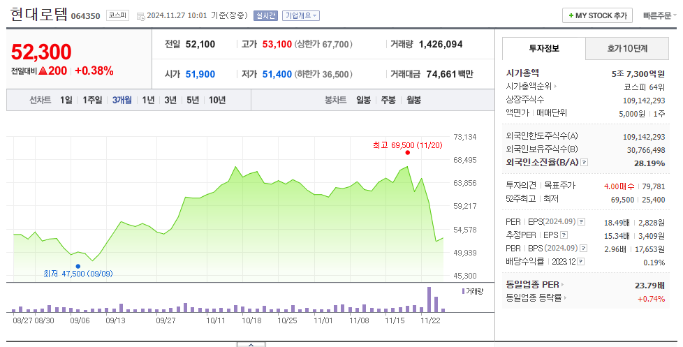Open arrow next to 시가총액순위
Screen dimensions: 683x347
[555, 87]
